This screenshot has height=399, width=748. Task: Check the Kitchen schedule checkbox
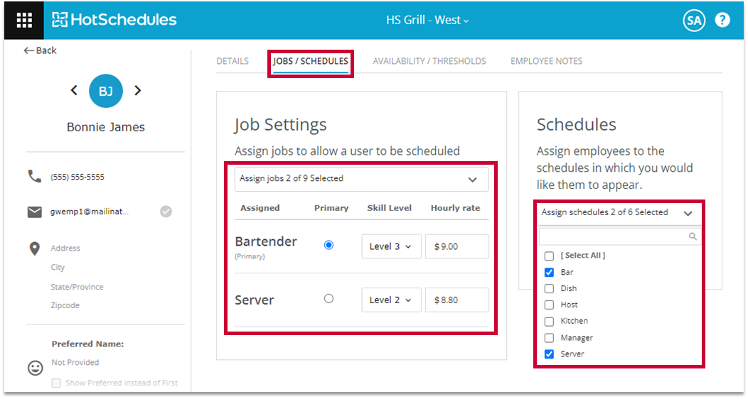(x=549, y=321)
